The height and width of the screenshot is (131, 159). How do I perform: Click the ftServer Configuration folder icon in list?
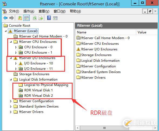click(78, 66)
